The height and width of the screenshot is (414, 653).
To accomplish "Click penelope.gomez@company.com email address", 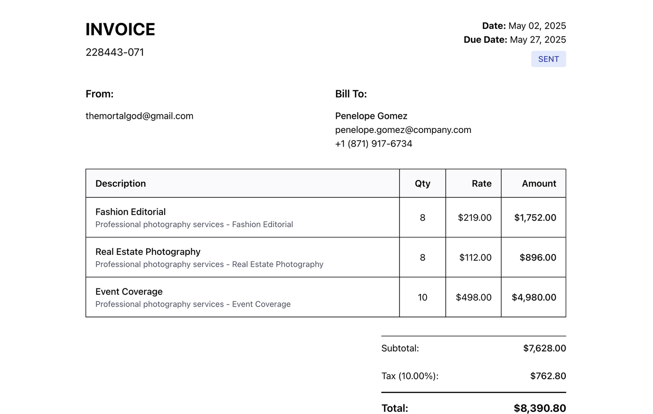I will [x=403, y=130].
